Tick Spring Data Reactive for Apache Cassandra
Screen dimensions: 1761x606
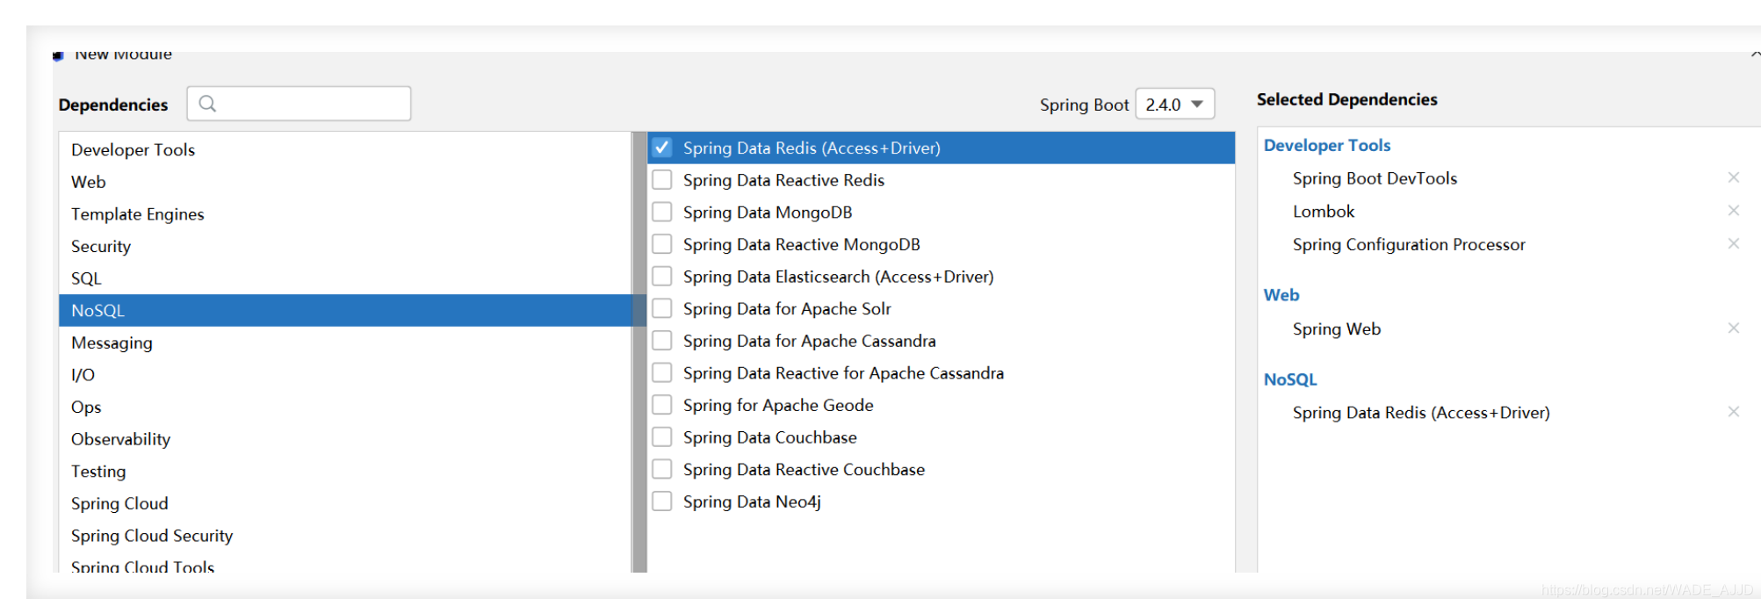(662, 372)
